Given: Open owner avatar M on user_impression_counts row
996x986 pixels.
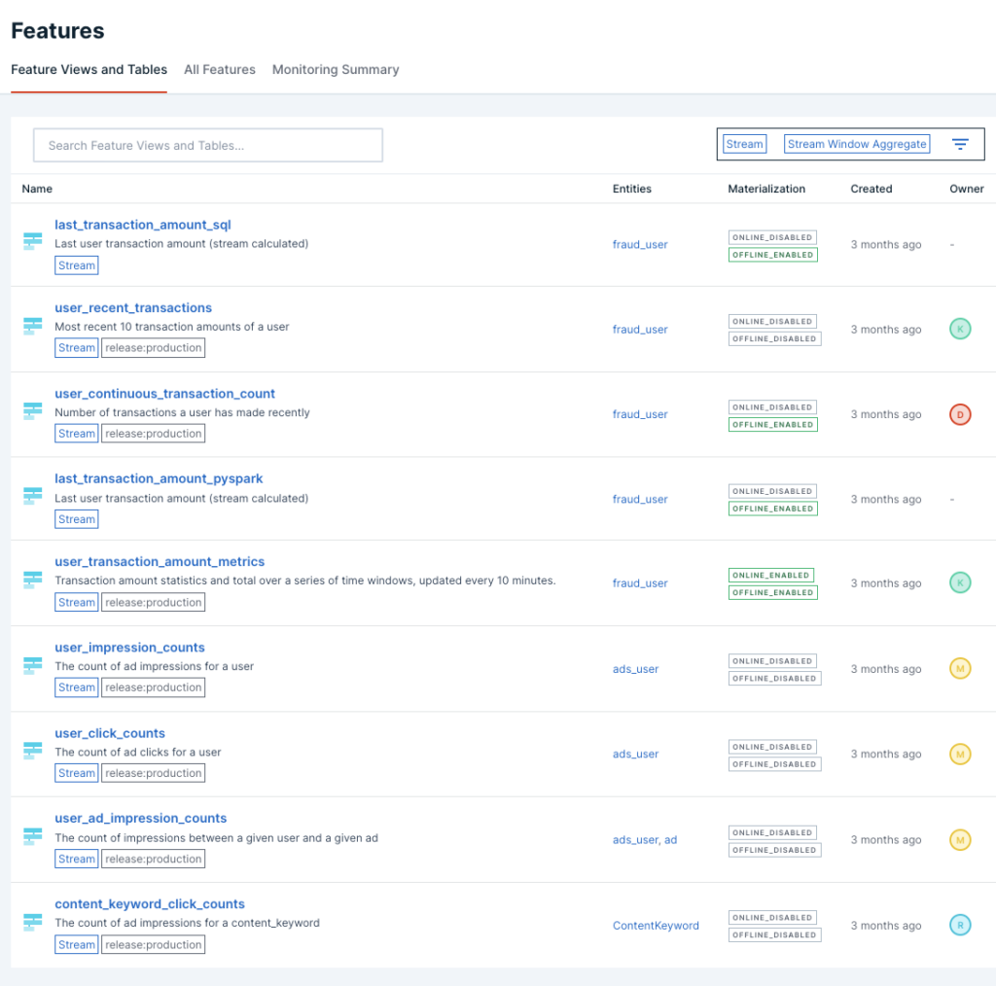Looking at the screenshot, I should tap(959, 668).
